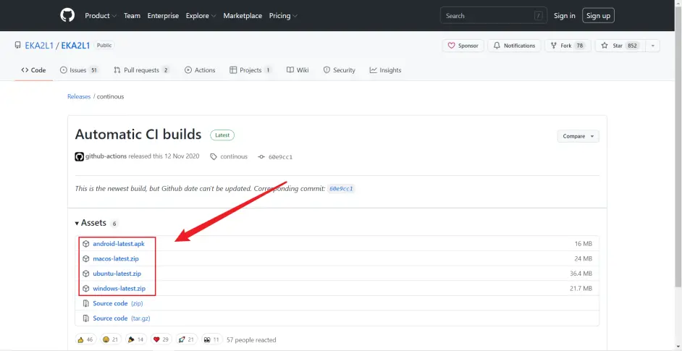The width and height of the screenshot is (682, 351).
Task: Download macos-latest.zip
Action: click(x=116, y=258)
